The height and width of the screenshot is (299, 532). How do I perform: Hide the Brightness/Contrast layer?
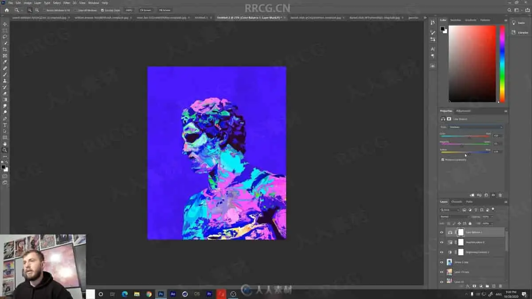pos(442,252)
